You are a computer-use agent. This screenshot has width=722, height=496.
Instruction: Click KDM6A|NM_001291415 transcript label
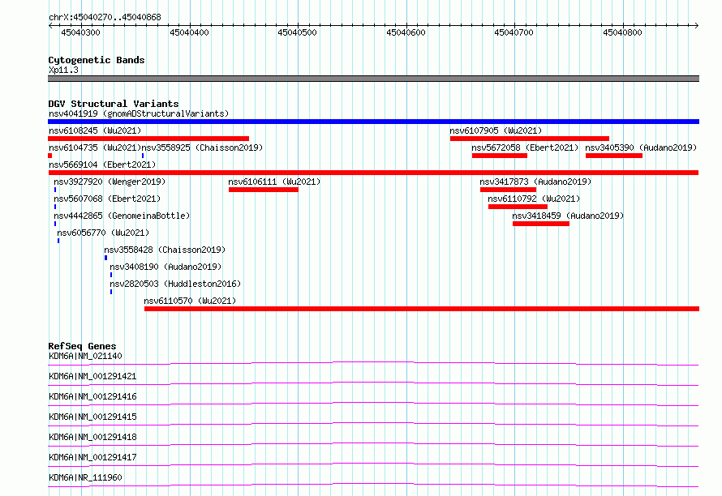(92, 417)
